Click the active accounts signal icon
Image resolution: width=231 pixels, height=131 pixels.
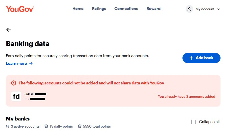(8, 126)
